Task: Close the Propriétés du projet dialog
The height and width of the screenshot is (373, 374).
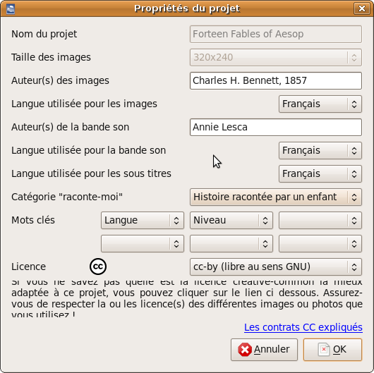Action: pos(361,8)
